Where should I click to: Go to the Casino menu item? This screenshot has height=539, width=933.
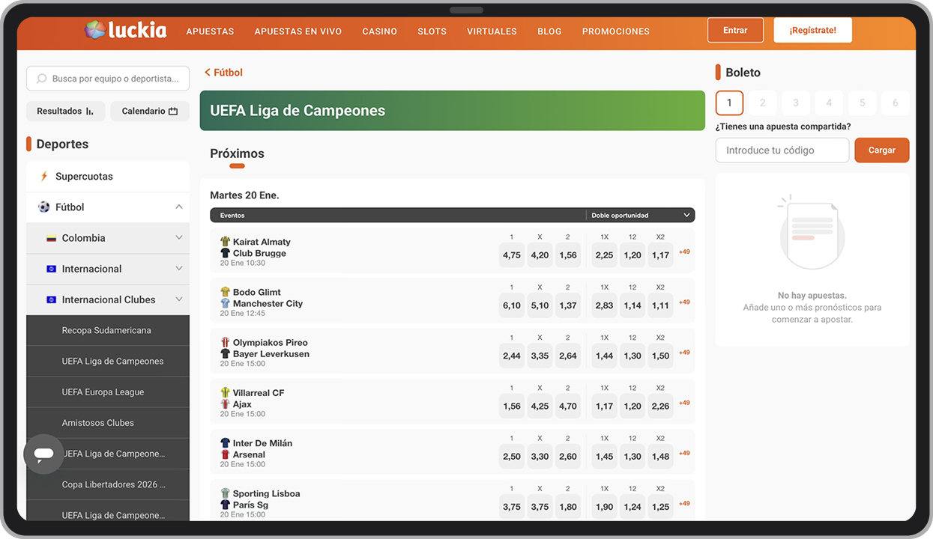379,31
